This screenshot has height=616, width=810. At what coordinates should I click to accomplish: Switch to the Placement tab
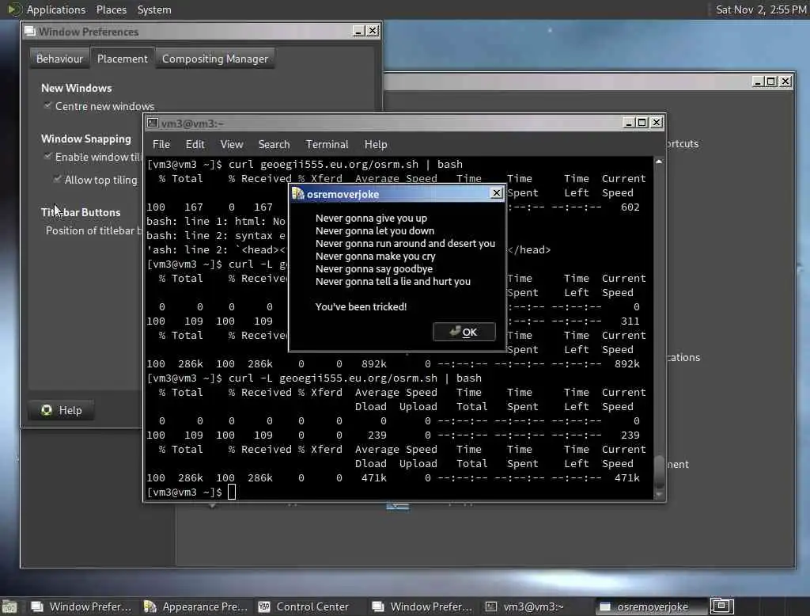click(x=123, y=59)
